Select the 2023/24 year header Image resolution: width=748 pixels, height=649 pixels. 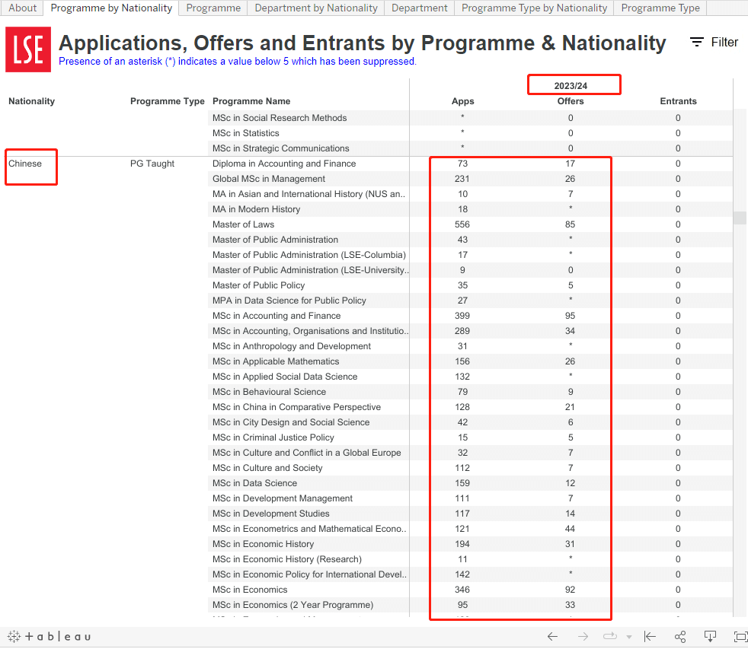pyautogui.click(x=571, y=86)
